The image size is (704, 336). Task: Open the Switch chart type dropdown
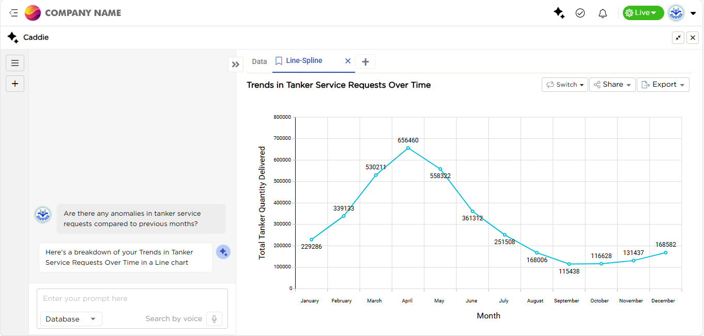(x=565, y=85)
